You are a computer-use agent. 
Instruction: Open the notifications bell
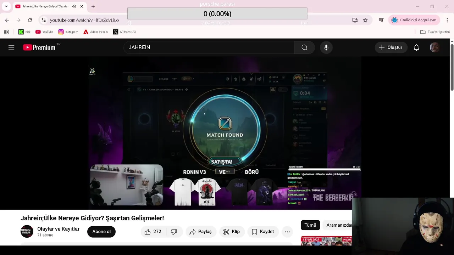416,47
